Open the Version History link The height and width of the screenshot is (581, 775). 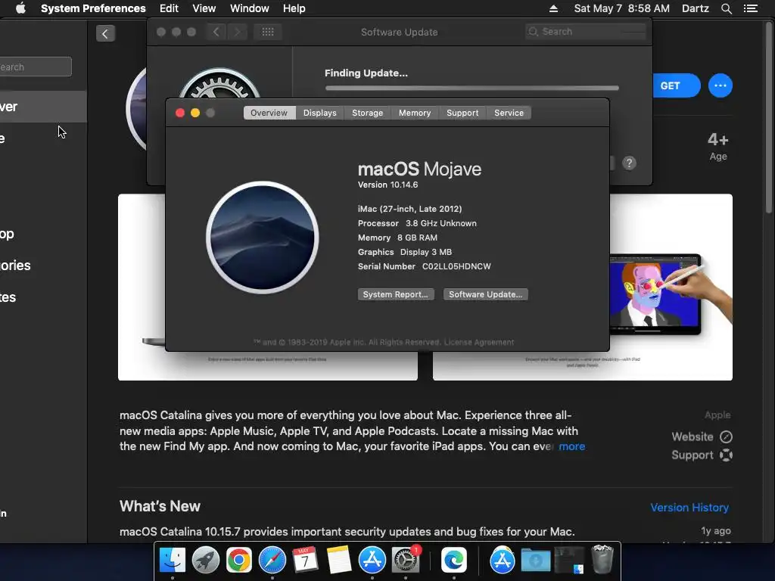click(x=689, y=508)
